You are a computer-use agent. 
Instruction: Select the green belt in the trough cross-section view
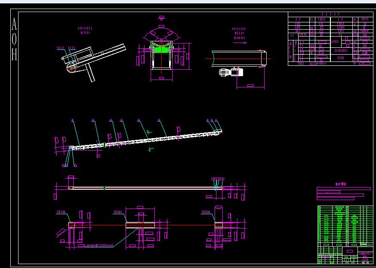click(x=161, y=49)
